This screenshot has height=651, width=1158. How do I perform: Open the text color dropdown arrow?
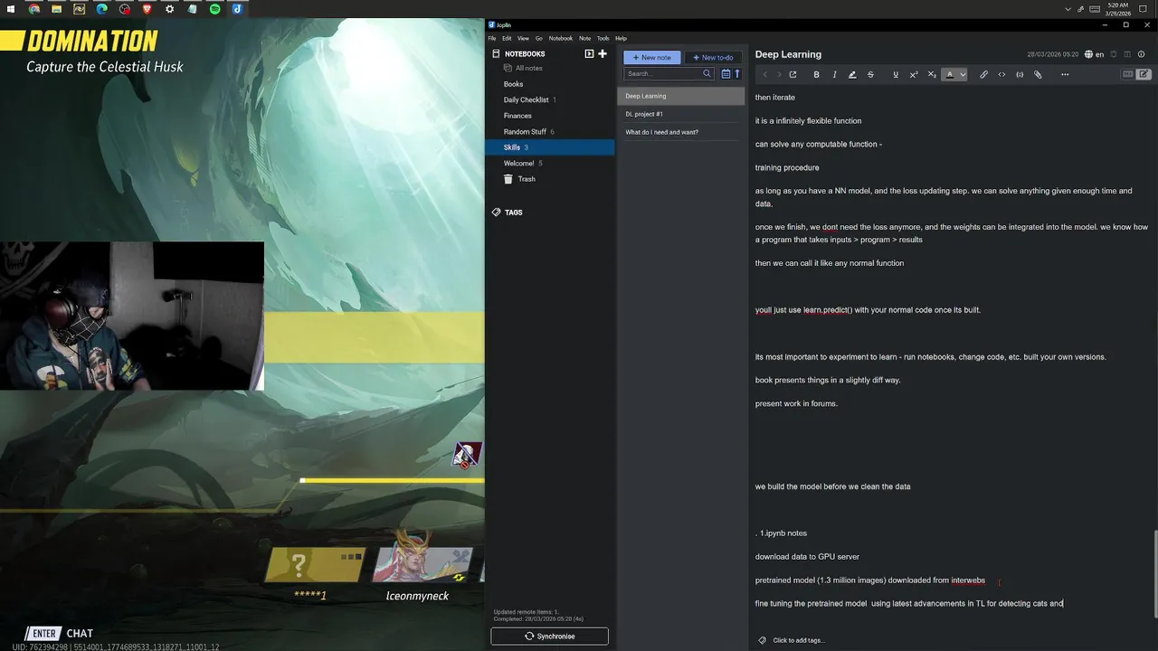coord(963,74)
